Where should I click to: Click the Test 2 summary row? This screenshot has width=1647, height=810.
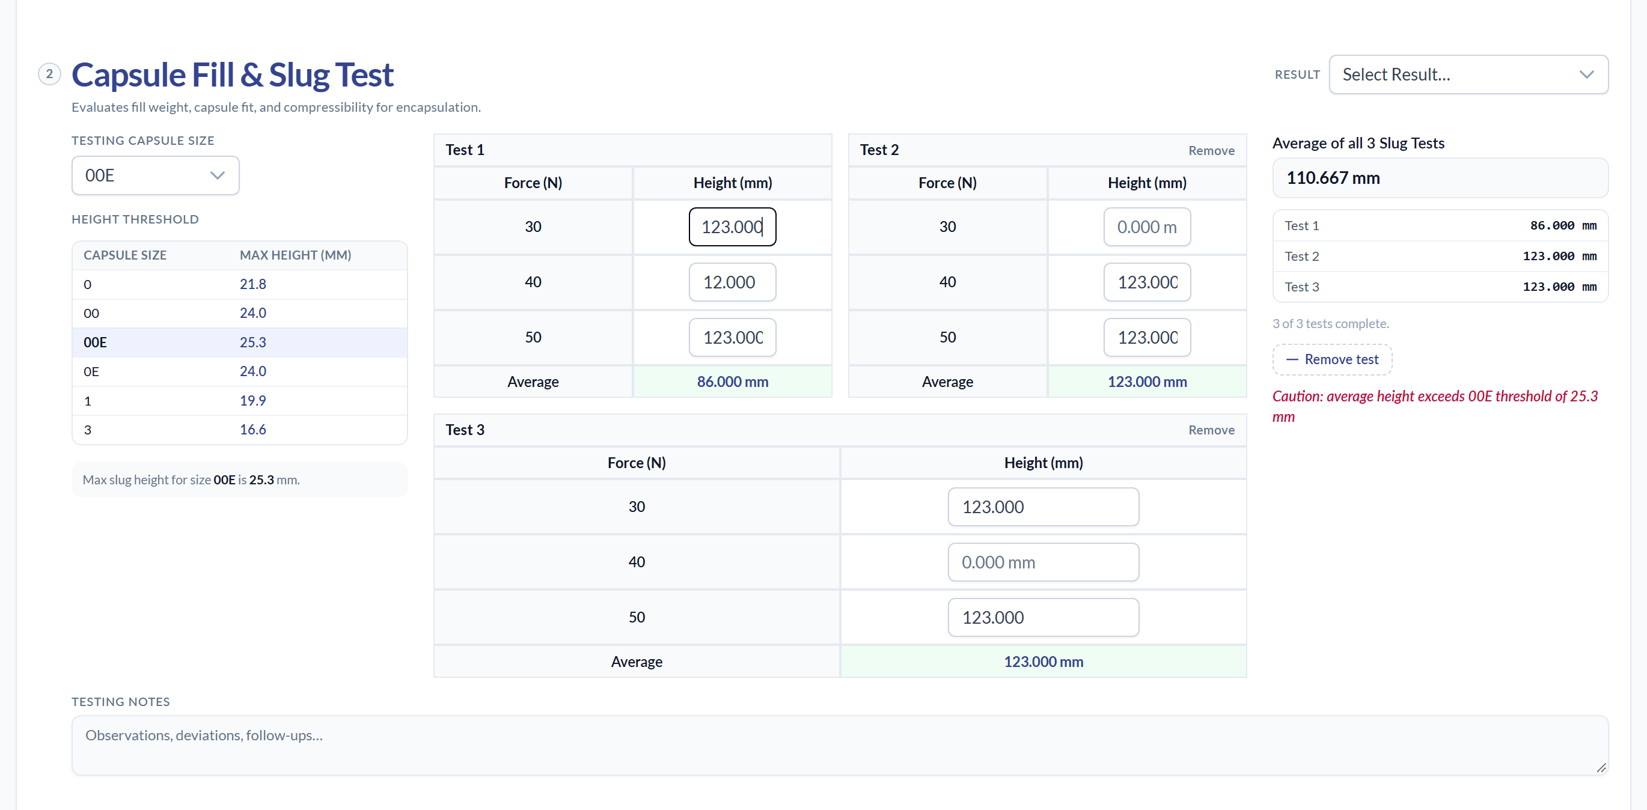pos(1440,257)
